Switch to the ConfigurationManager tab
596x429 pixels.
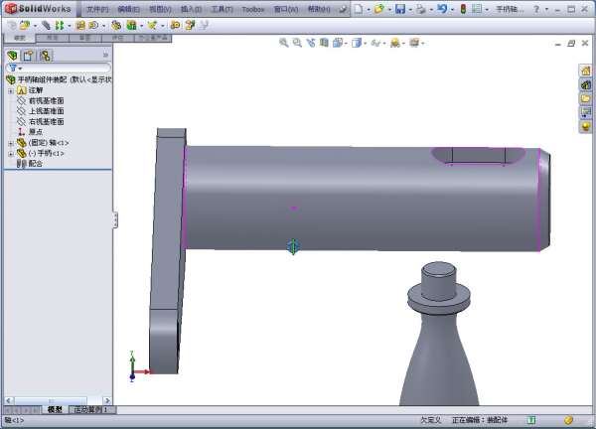click(45, 56)
